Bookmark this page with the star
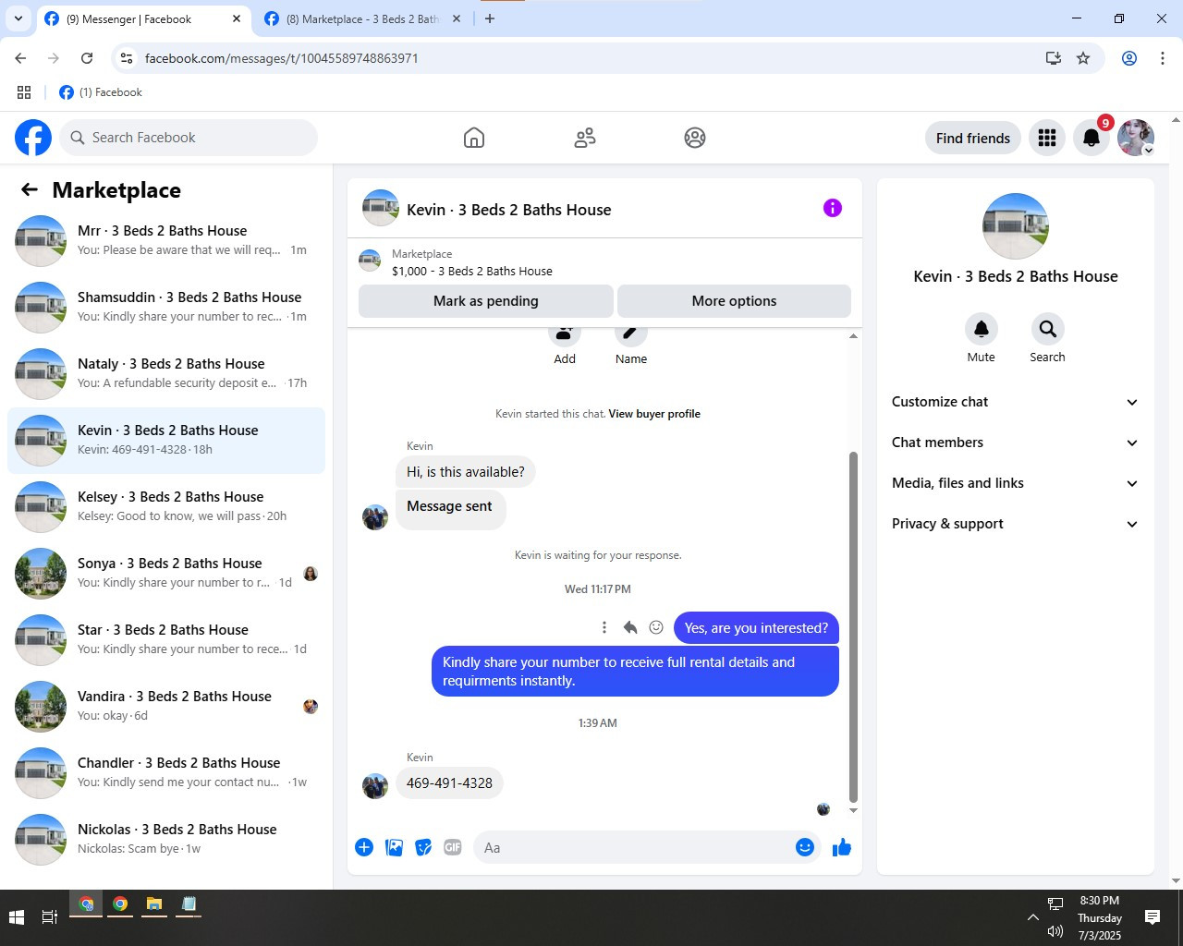Screen dimensions: 1183x946 (x=1083, y=58)
